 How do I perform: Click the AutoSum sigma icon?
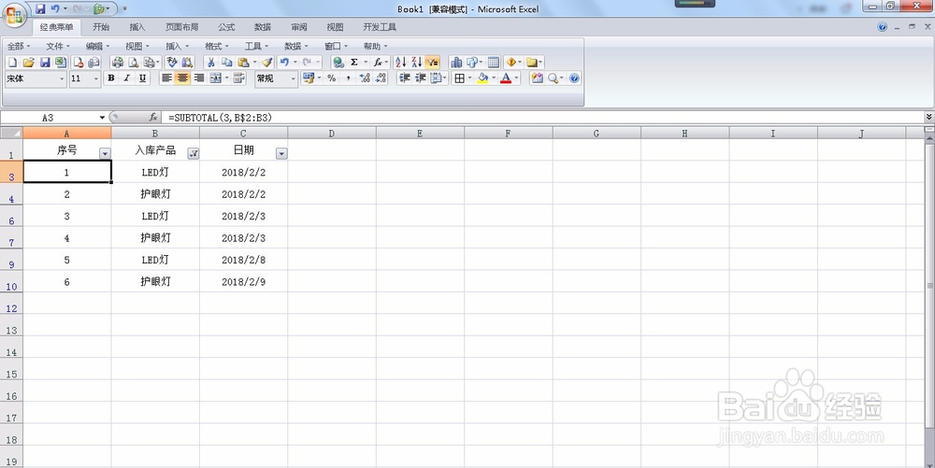pyautogui.click(x=354, y=62)
